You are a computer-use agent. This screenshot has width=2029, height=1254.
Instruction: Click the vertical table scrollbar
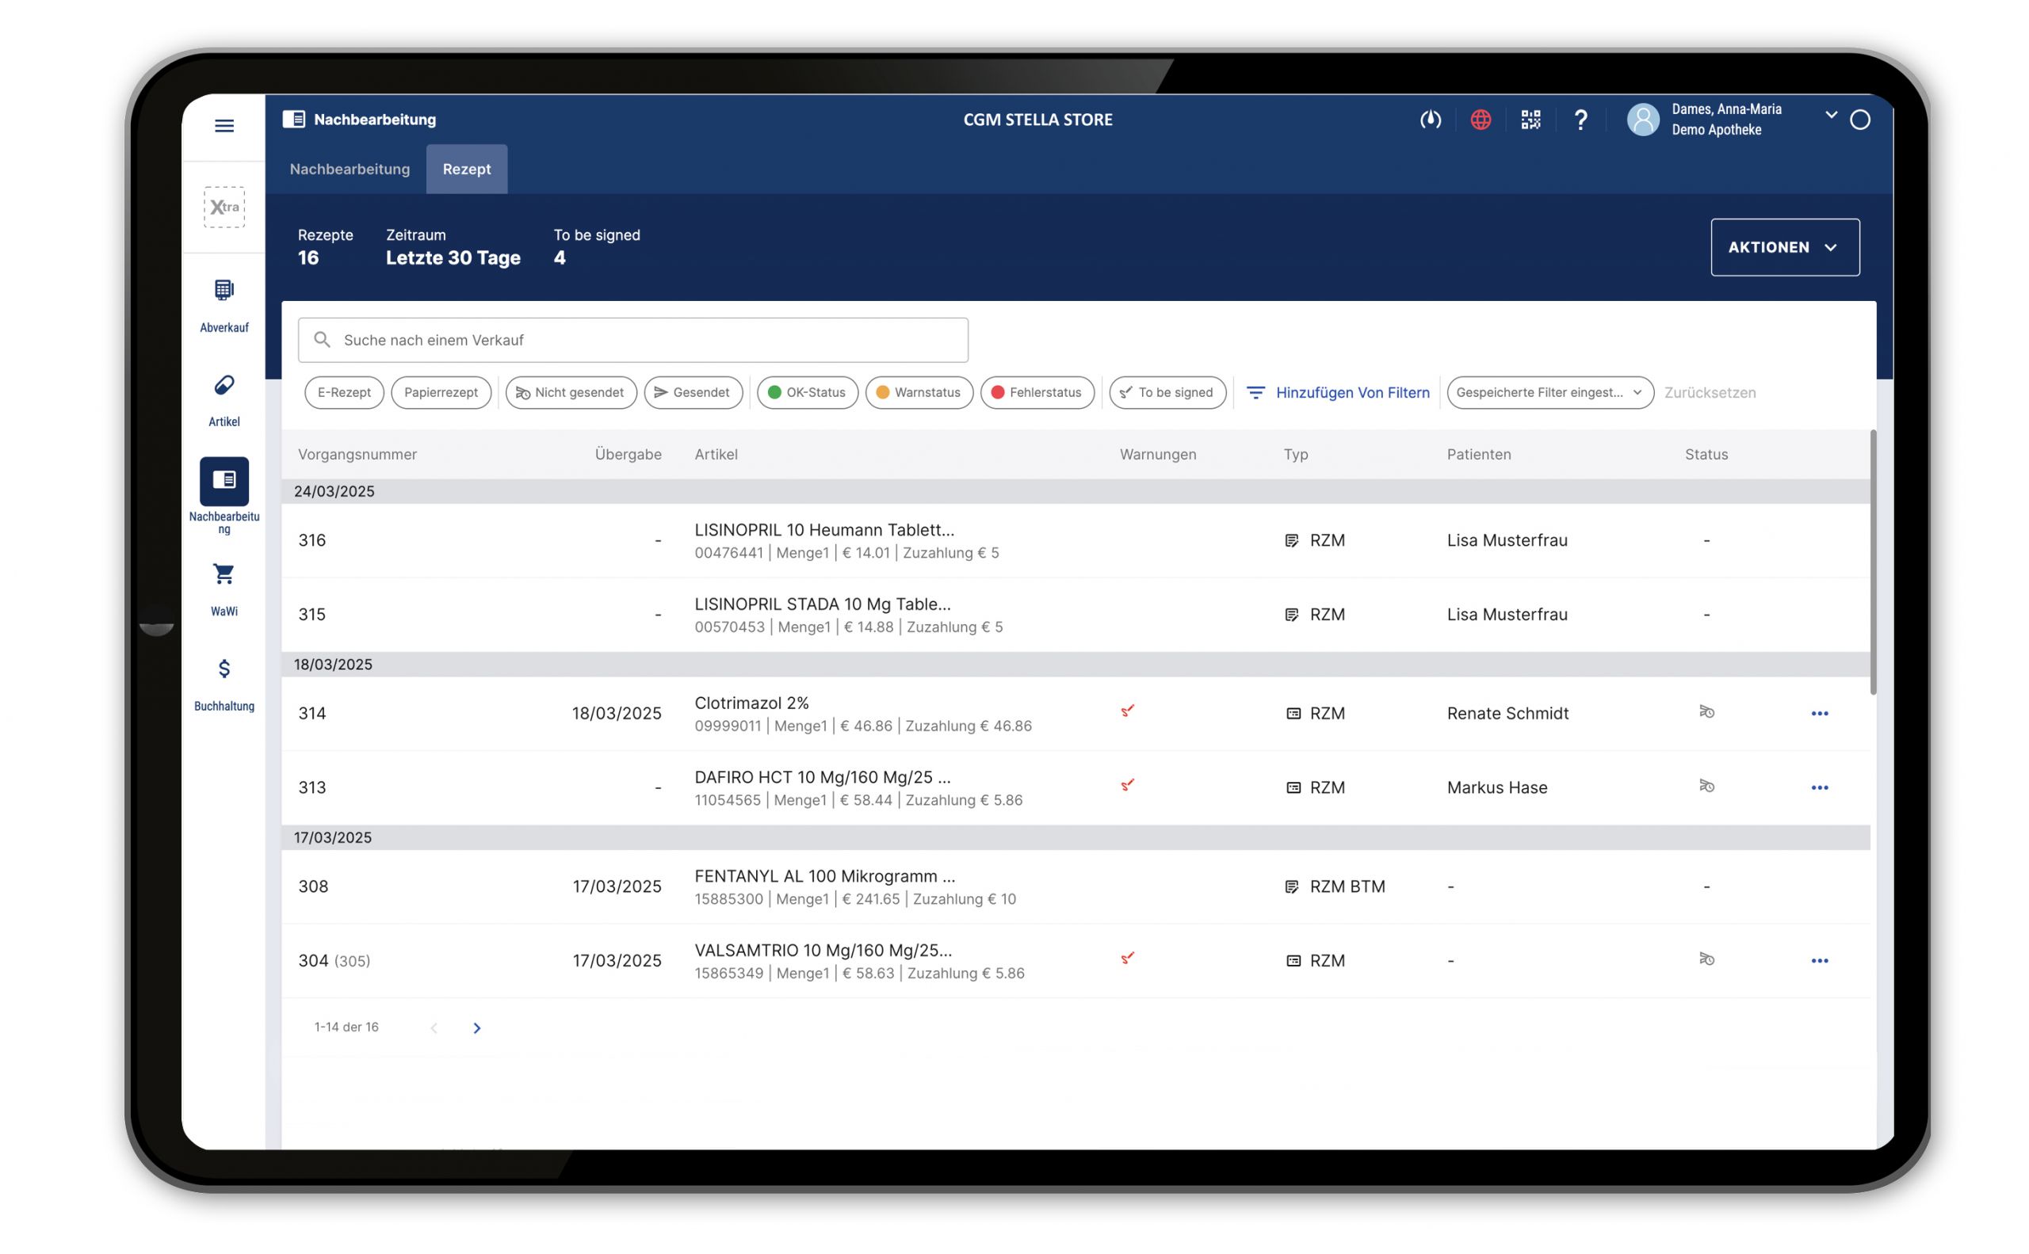pyautogui.click(x=1873, y=562)
